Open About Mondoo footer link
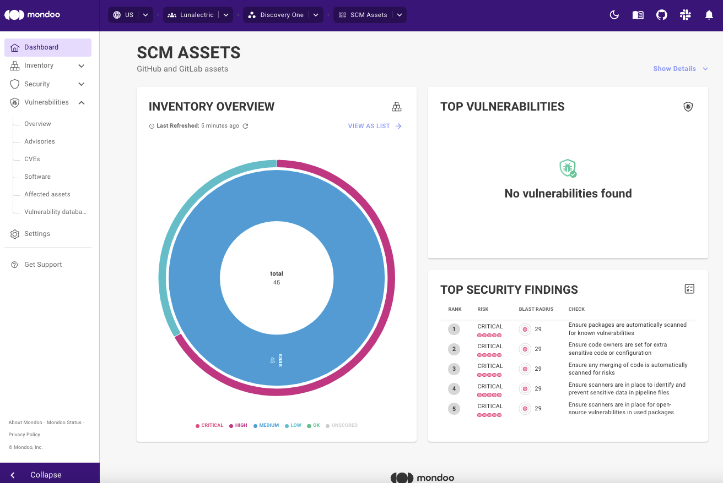 point(25,422)
